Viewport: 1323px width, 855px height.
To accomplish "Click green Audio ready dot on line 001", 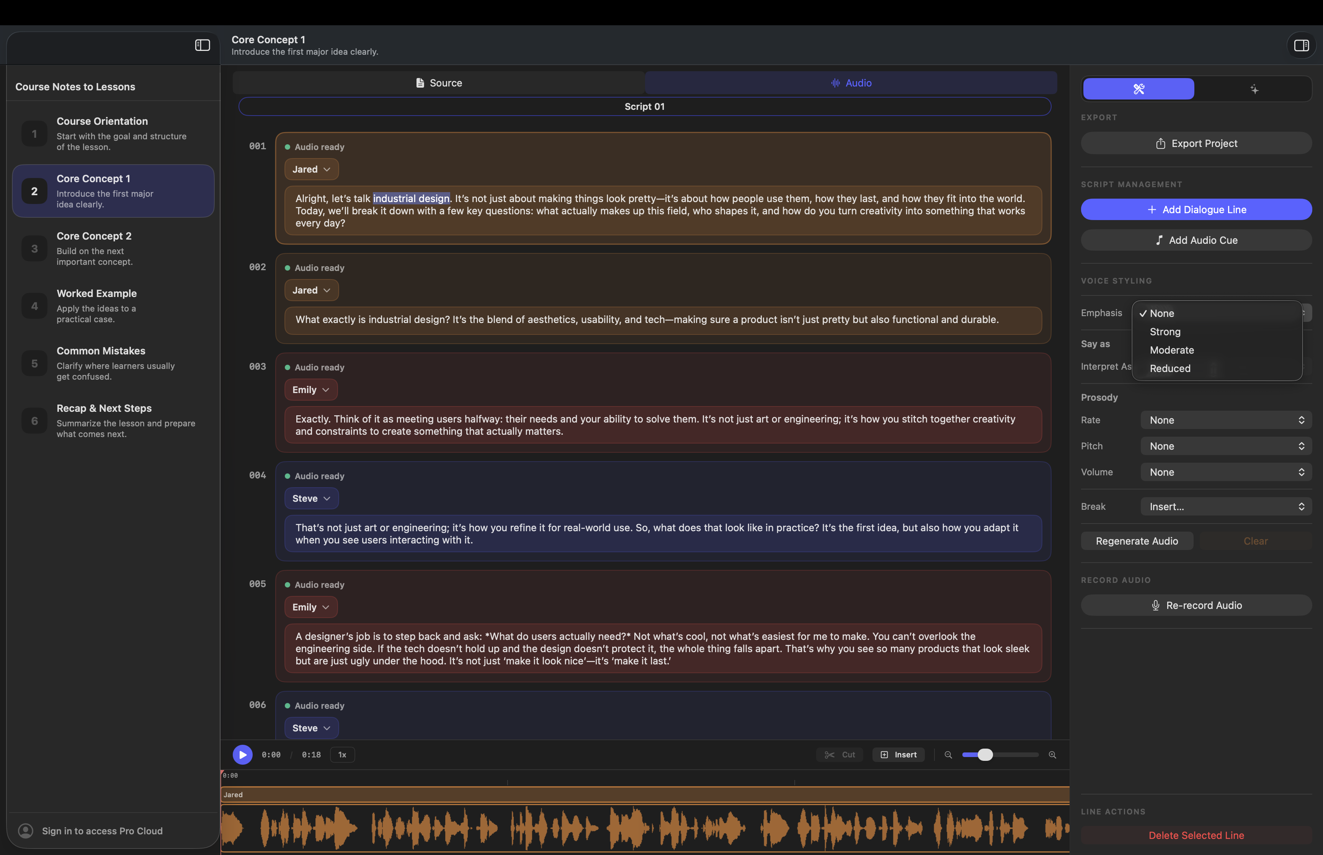I will coord(287,147).
